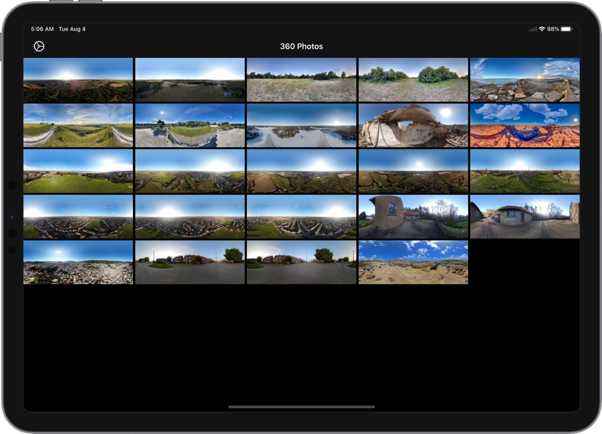Open the dense white city aerial photo
The width and height of the screenshot is (602, 434).
(78, 263)
